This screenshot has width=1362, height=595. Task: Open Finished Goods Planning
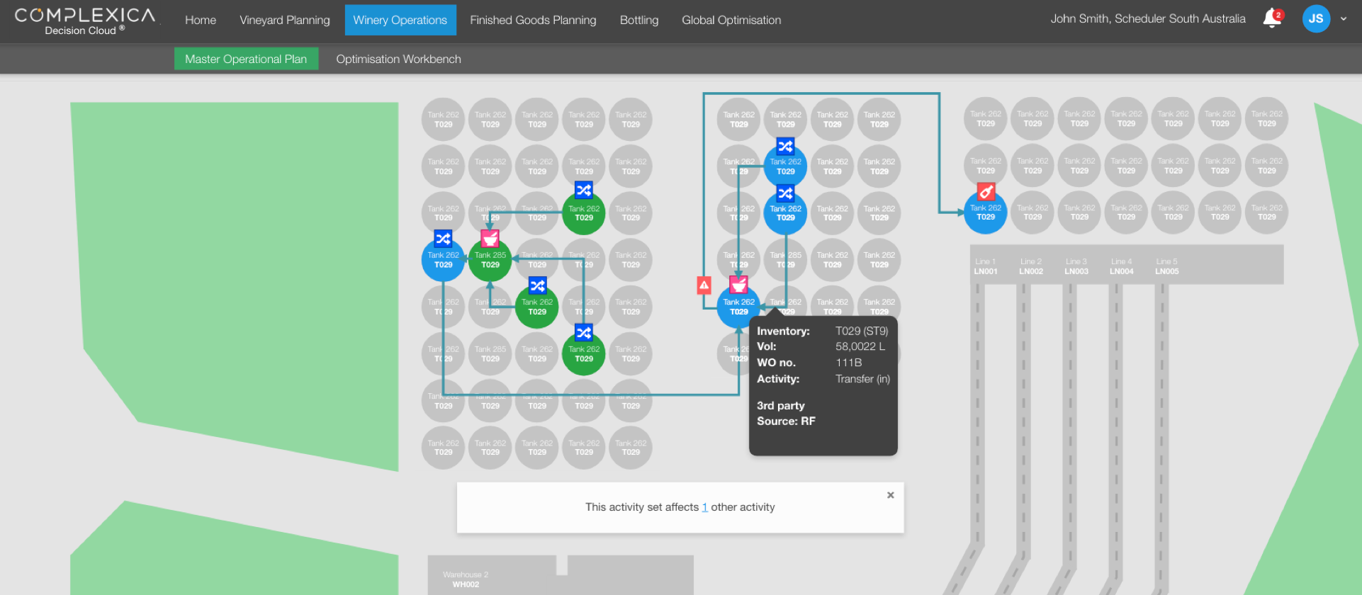pyautogui.click(x=533, y=20)
